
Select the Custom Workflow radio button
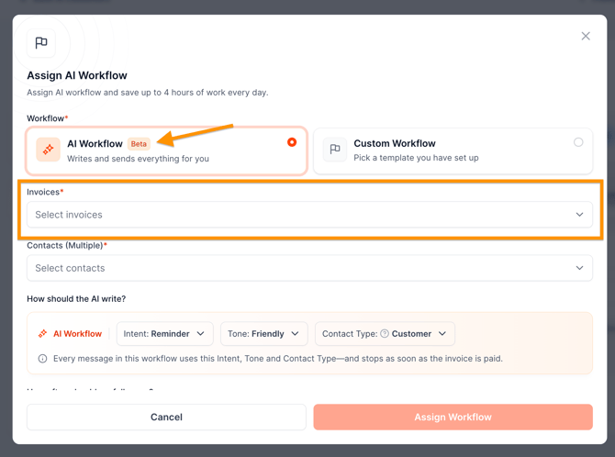coord(578,142)
